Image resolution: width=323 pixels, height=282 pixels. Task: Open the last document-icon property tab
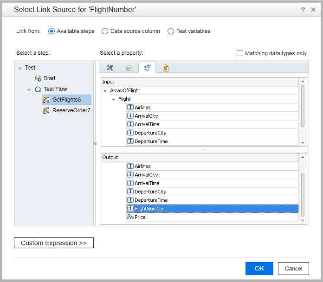click(x=166, y=68)
